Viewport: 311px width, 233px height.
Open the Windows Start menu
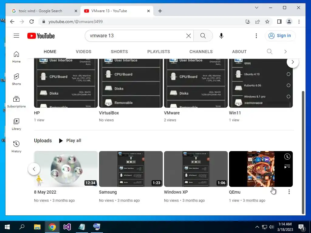click(x=7, y=227)
